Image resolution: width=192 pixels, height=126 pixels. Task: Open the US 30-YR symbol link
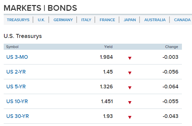17,116
